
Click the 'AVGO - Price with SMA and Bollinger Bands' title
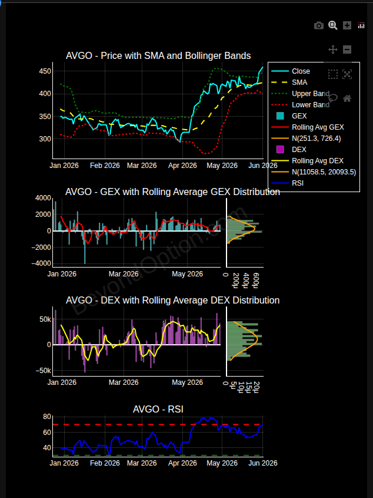[x=158, y=55]
